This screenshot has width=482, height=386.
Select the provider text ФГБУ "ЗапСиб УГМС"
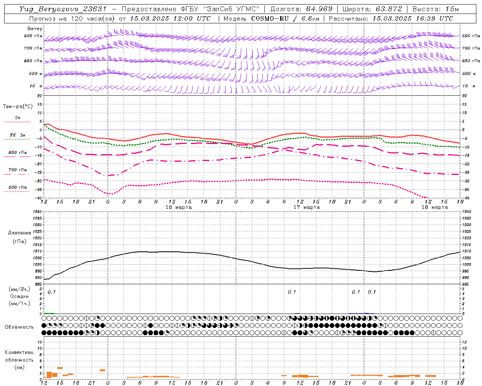(221, 9)
